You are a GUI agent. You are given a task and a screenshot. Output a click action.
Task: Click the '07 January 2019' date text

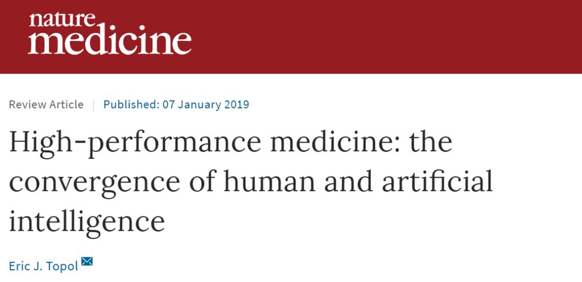click(x=206, y=104)
